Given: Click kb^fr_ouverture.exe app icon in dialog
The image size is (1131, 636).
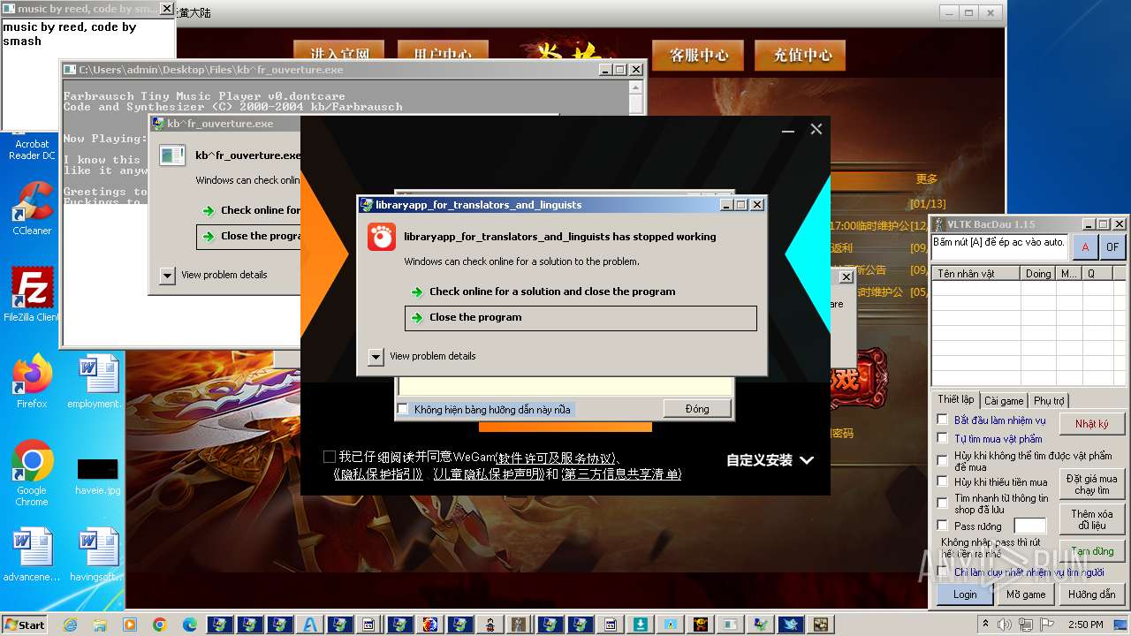Looking at the screenshot, I should pyautogui.click(x=171, y=155).
